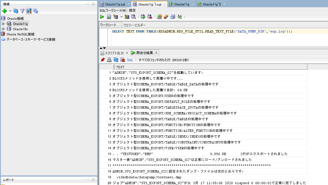Open the SQLワークシート(W) tab
328x185 pixels.
(113, 10)
